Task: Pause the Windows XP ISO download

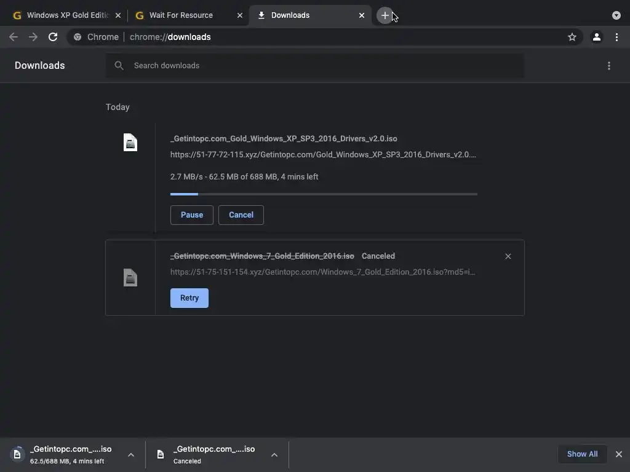Action: [192, 214]
